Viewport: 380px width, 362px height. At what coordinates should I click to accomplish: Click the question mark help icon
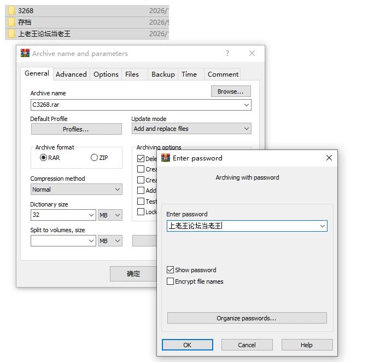coord(227,53)
